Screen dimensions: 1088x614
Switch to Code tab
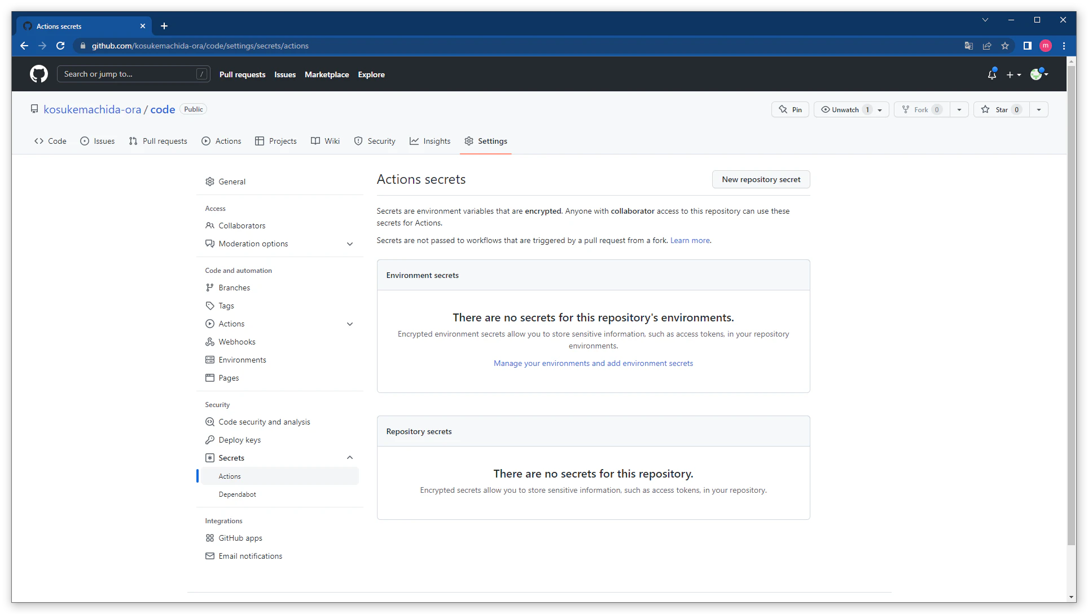[x=50, y=141]
